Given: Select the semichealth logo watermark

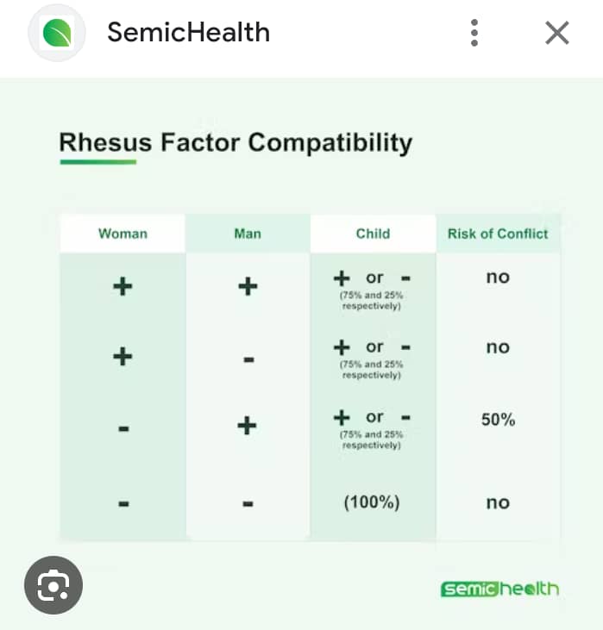Looking at the screenshot, I should pyautogui.click(x=499, y=589).
